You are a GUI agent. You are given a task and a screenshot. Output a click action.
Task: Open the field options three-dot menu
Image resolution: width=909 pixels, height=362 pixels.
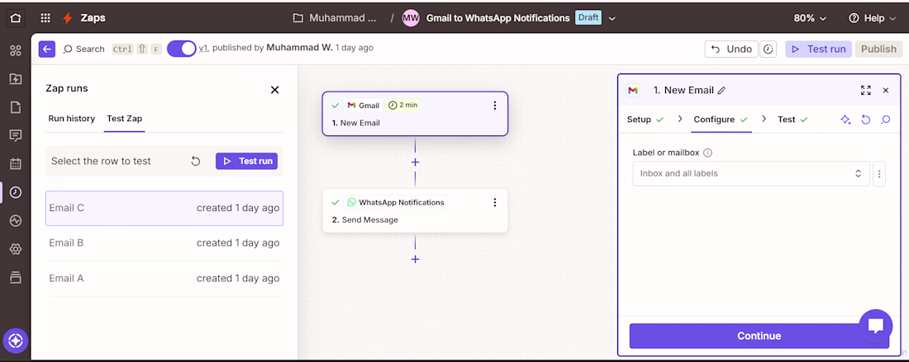click(x=879, y=173)
